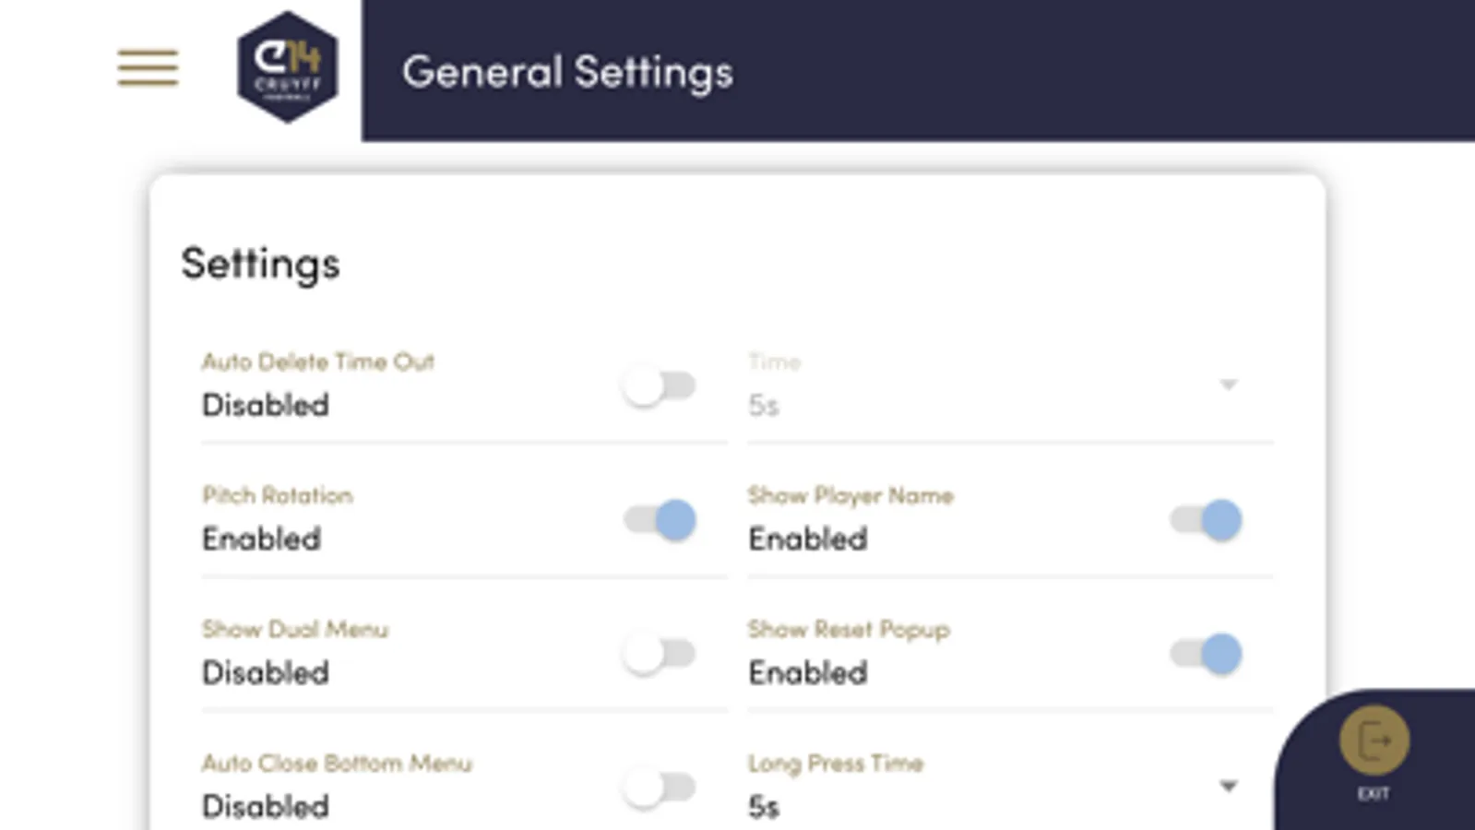Click the Auto Delete Time Out label
Screen dimensions: 1475x830
[318, 362]
